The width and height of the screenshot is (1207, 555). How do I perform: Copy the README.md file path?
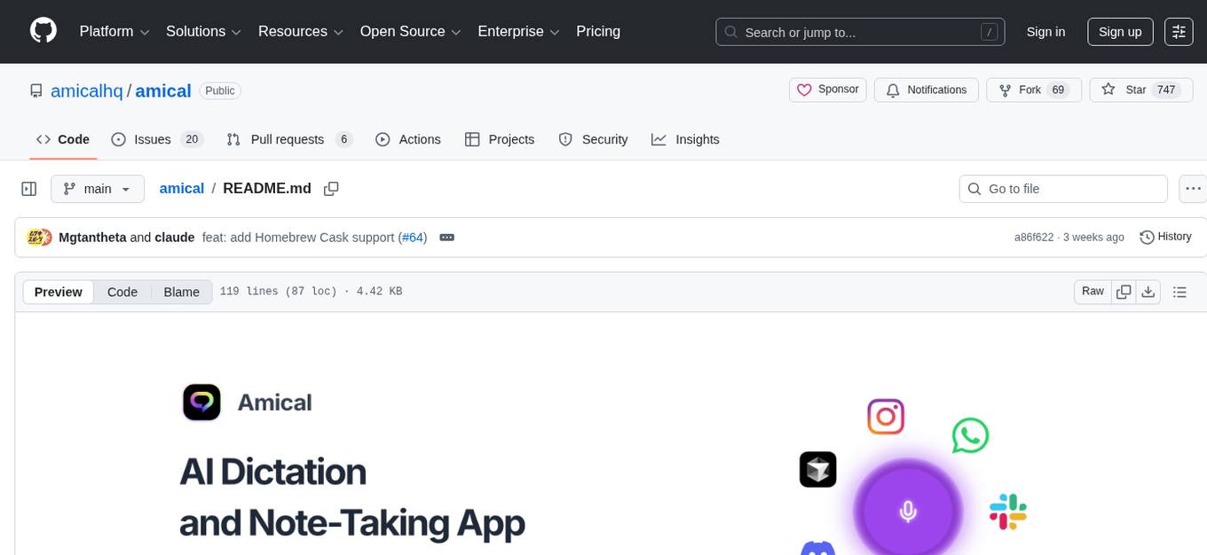pos(331,189)
